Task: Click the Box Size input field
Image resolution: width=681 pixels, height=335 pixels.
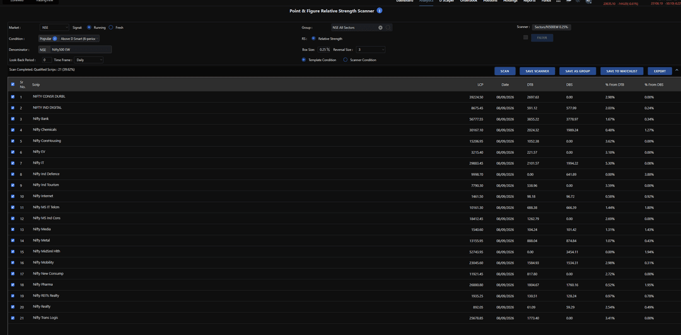Action: coord(324,50)
